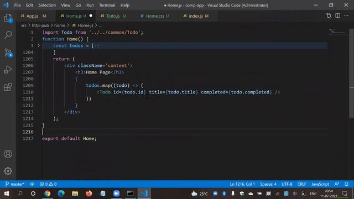Screen dimensions: 354x199
Task: Close unsaved Home.js tab via dot
Action: 91,16
